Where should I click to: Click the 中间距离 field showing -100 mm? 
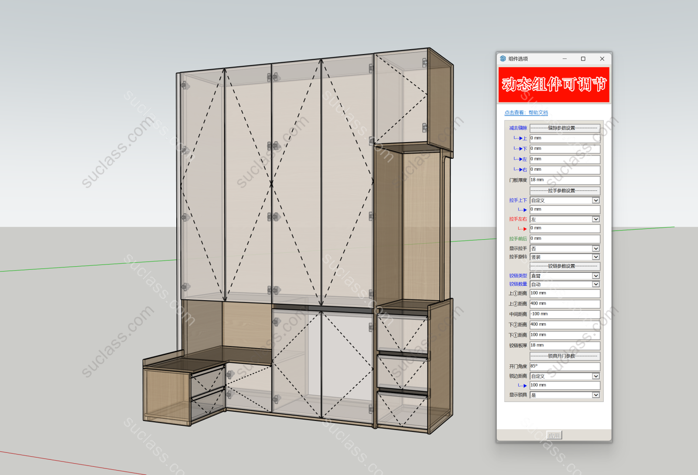(x=565, y=314)
